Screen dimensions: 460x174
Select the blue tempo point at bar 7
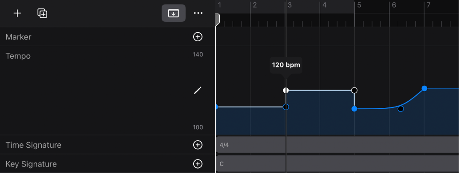click(x=424, y=88)
